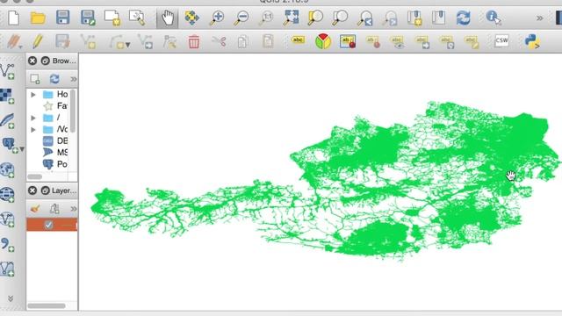
Task: Select the change label tool
Action: coord(472,42)
